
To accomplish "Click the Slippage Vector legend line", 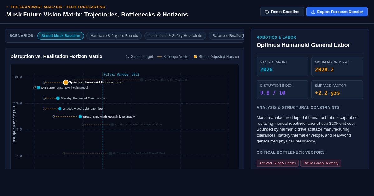I will click(x=160, y=57).
